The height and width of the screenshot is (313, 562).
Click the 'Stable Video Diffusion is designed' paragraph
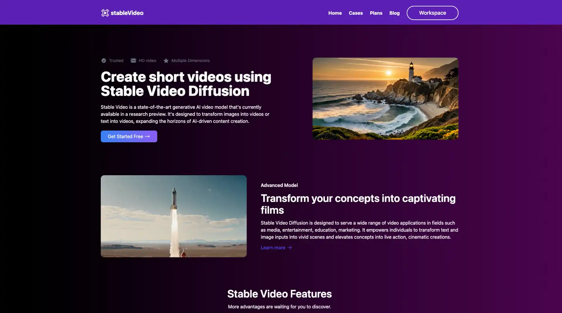click(x=359, y=230)
